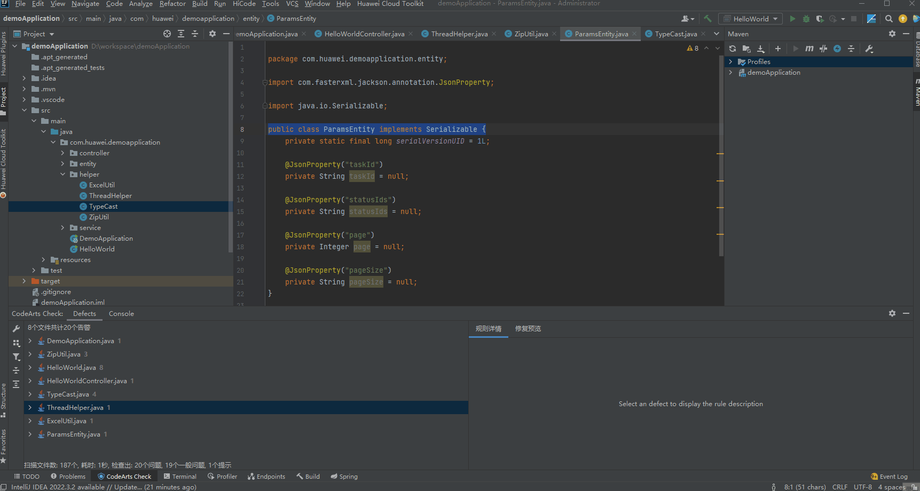Image resolution: width=920 pixels, height=491 pixels.
Task: Collapse all in Maven panel
Action: [x=851, y=49]
